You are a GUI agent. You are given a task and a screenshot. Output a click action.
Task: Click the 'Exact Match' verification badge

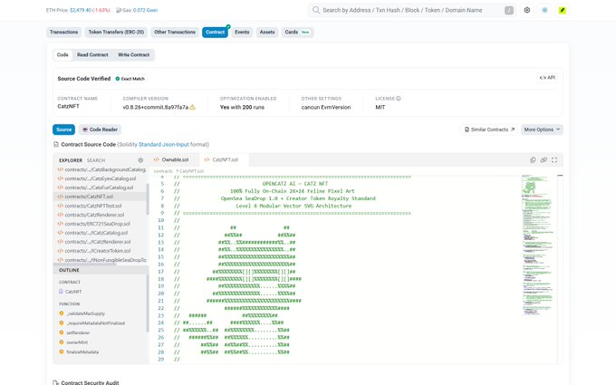click(130, 79)
